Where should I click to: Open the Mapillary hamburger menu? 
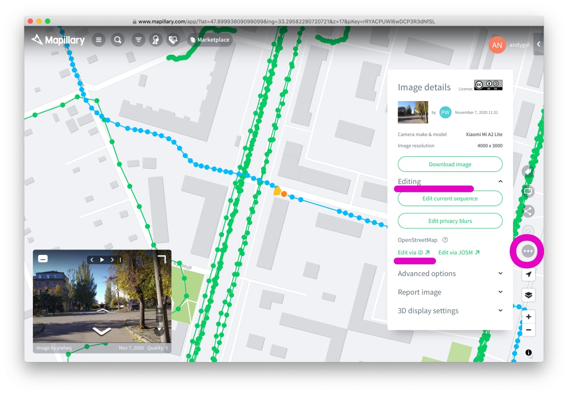tap(99, 40)
